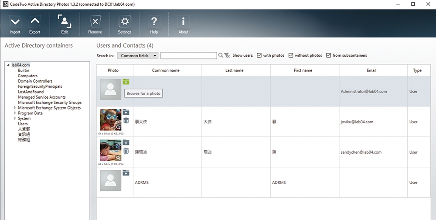Select the Users container

point(23,124)
